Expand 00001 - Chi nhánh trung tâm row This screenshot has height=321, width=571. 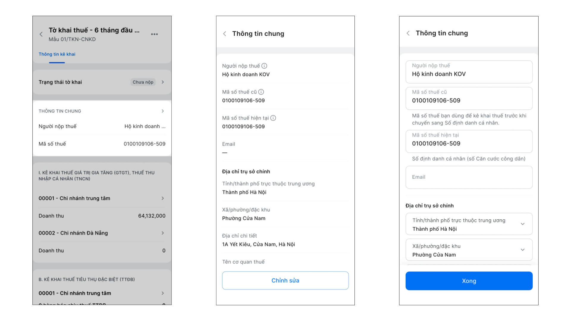tap(102, 198)
